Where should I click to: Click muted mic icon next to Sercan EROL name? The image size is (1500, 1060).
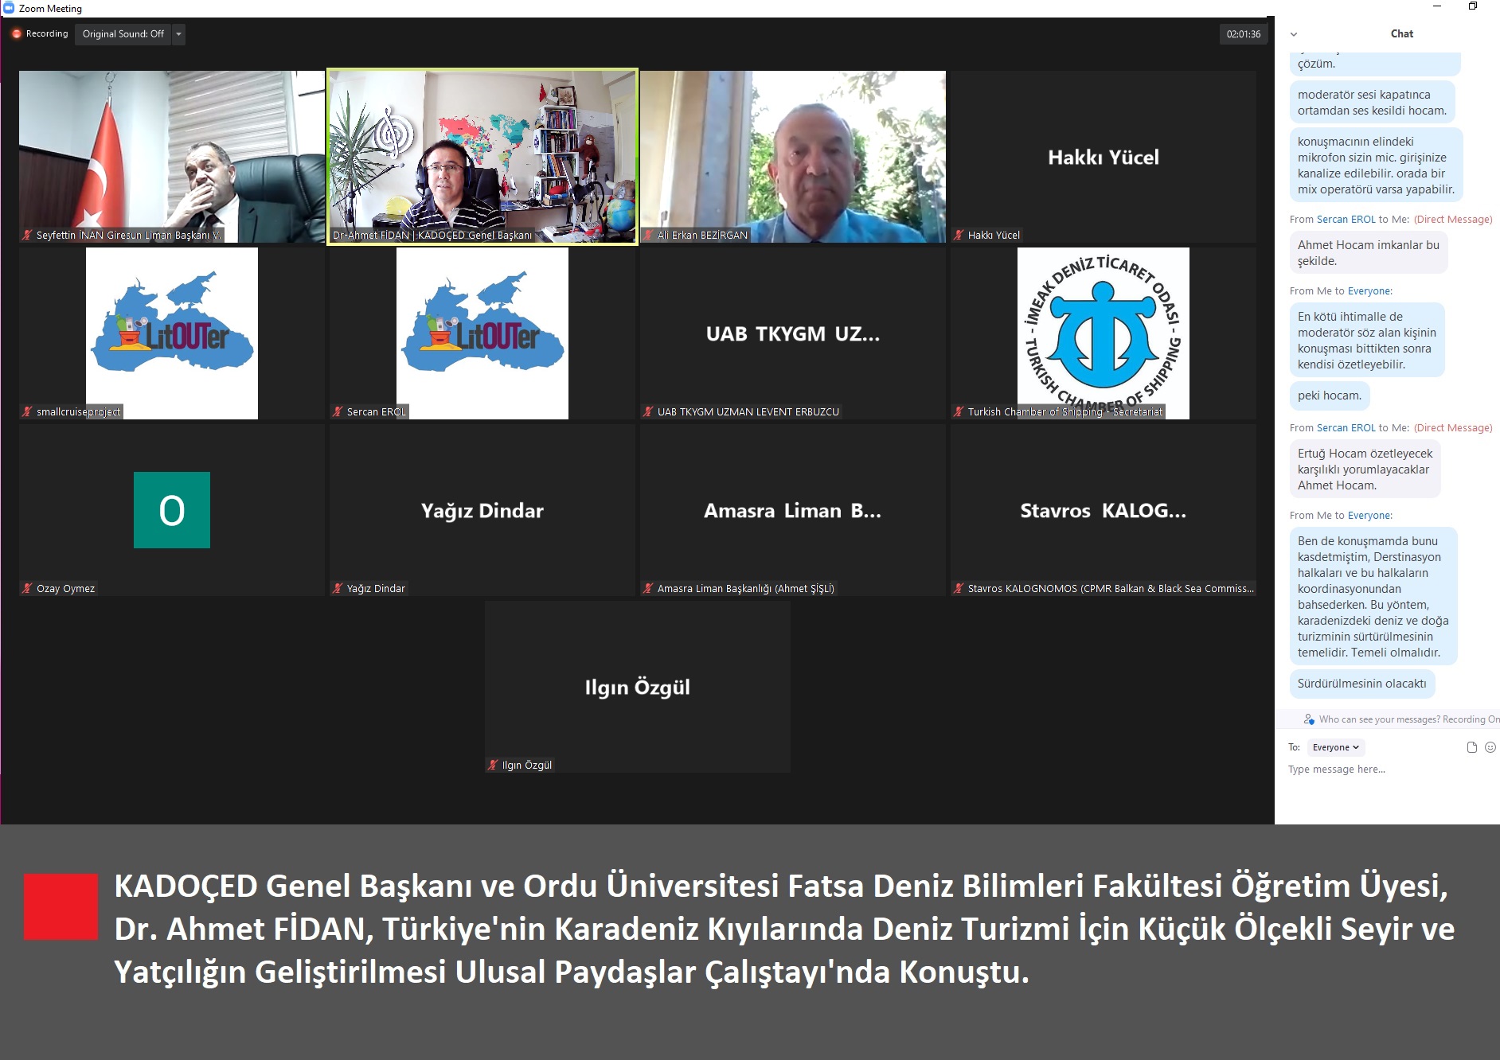(338, 411)
